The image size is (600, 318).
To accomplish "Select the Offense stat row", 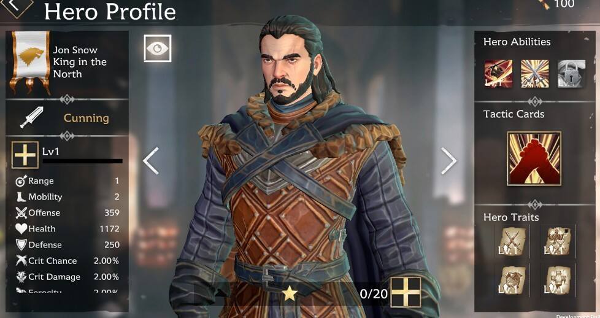I will point(67,212).
